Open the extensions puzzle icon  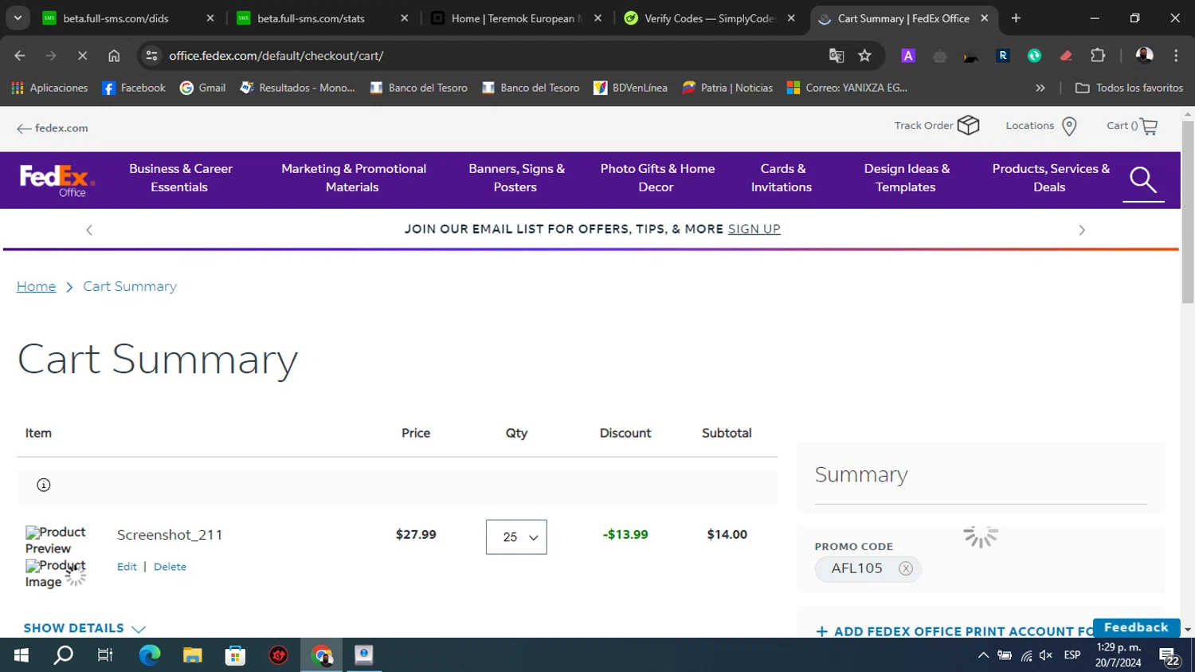(x=1098, y=56)
